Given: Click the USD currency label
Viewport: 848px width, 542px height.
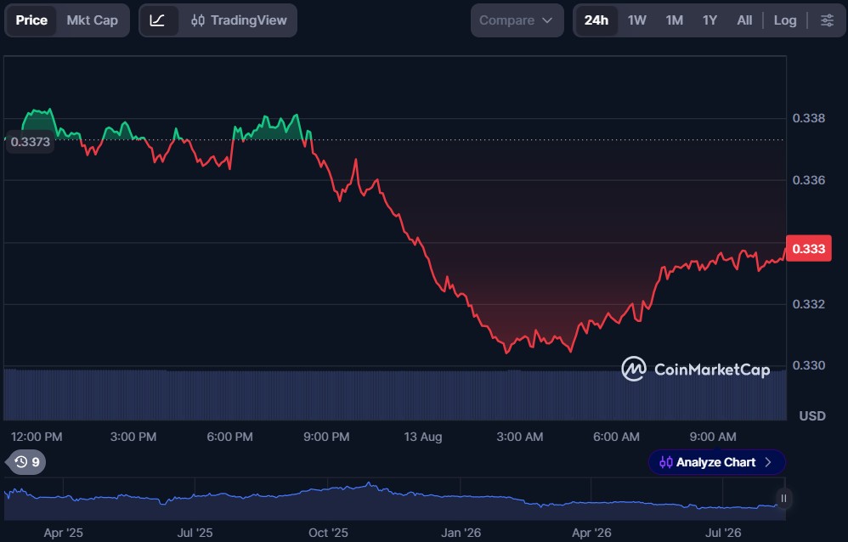Looking at the screenshot, I should pos(812,416).
